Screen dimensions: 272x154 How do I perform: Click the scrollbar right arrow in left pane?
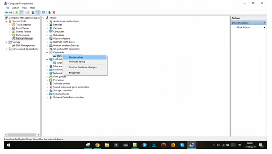pos(38,135)
